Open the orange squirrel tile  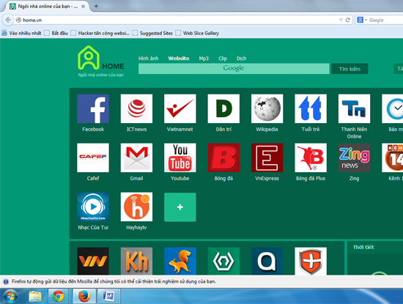(x=180, y=261)
